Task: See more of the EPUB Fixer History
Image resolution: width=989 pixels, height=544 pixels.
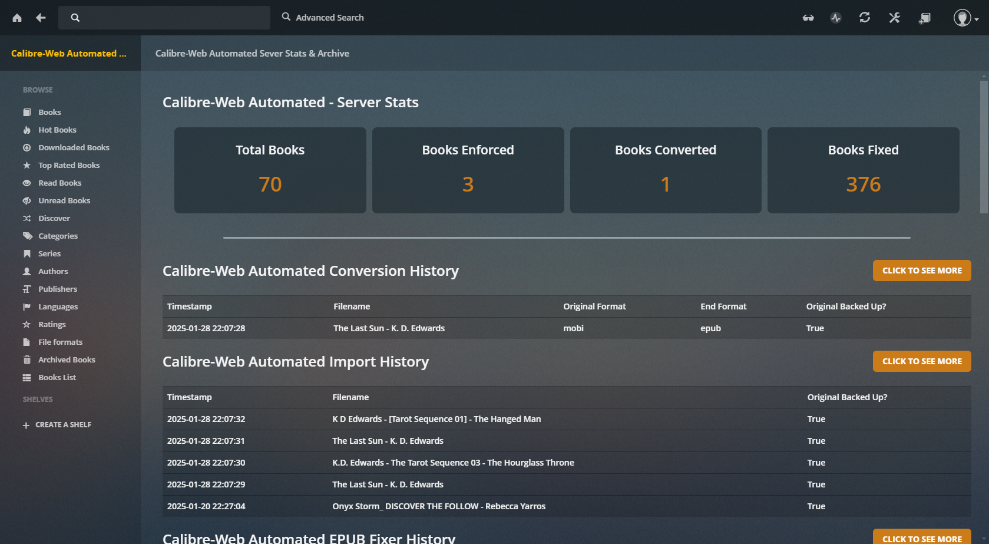Action: click(922, 538)
